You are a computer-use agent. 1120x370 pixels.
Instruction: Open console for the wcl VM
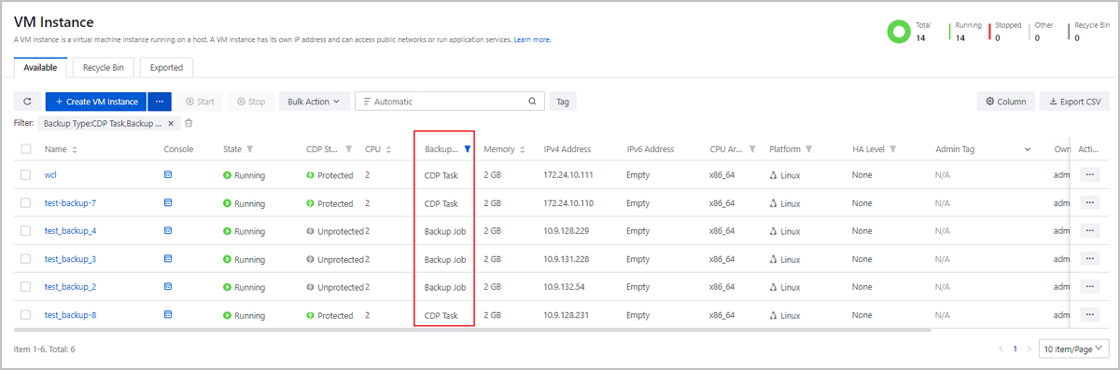click(168, 174)
